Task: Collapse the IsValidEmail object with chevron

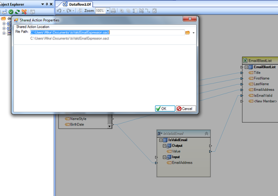Action: (x=206, y=134)
